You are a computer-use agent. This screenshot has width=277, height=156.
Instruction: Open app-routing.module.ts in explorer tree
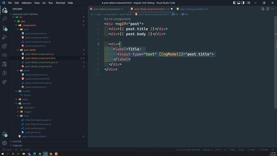pyautogui.click(x=35, y=136)
